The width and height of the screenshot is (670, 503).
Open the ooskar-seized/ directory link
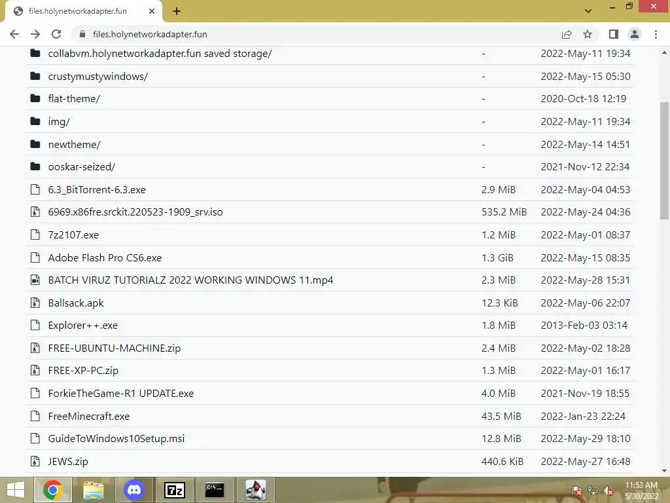click(82, 167)
